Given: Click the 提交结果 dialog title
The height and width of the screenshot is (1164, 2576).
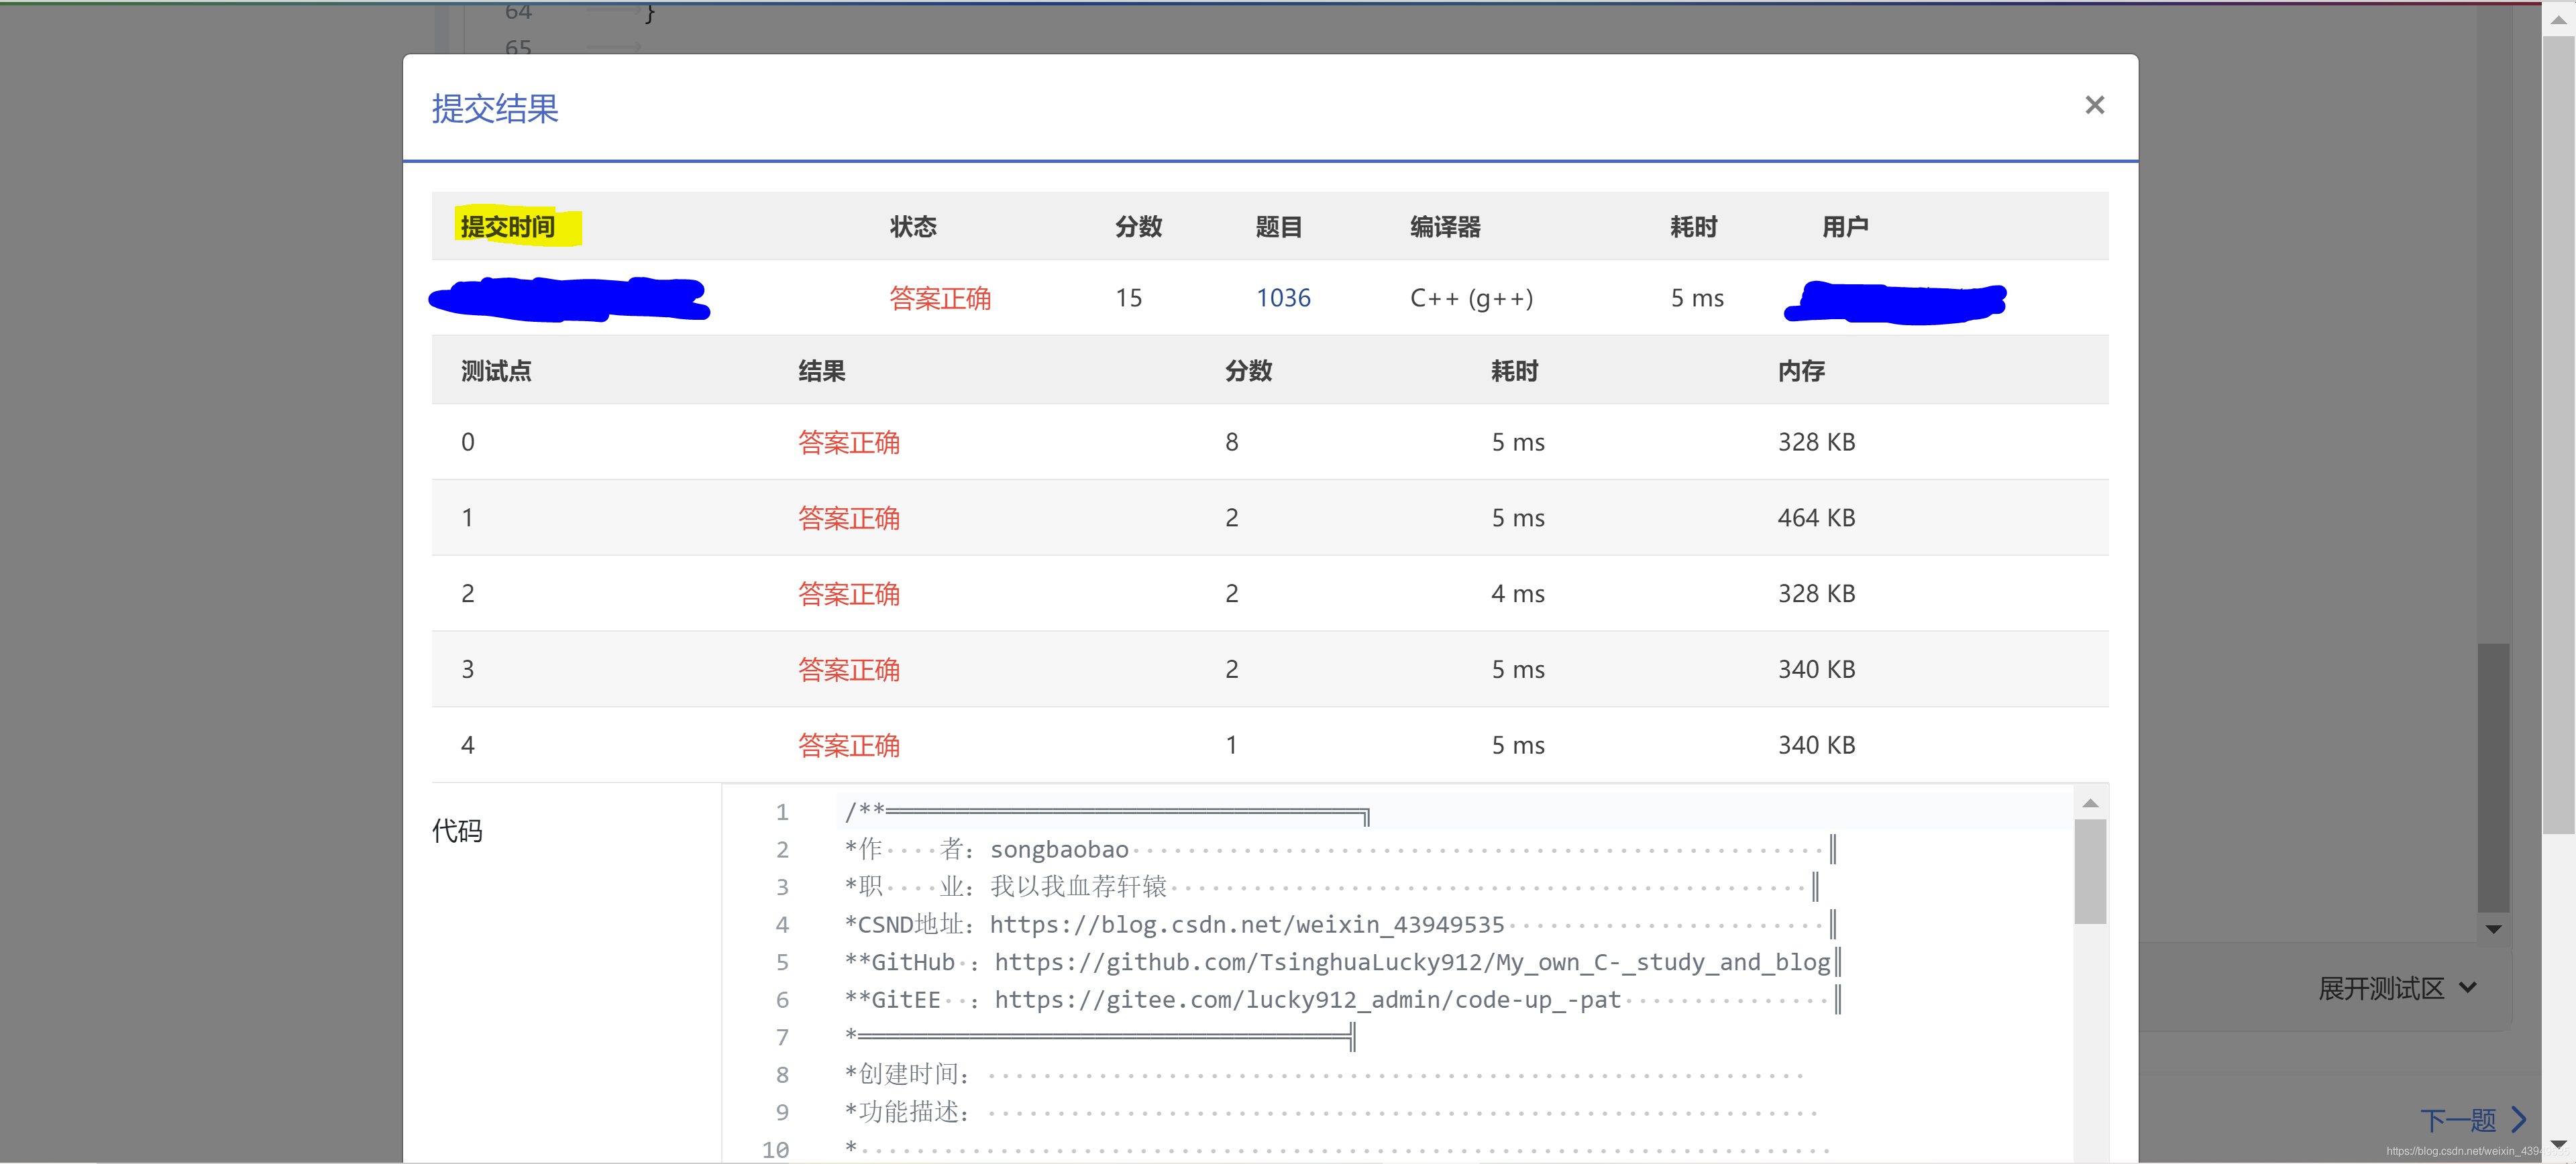Looking at the screenshot, I should pos(495,108).
